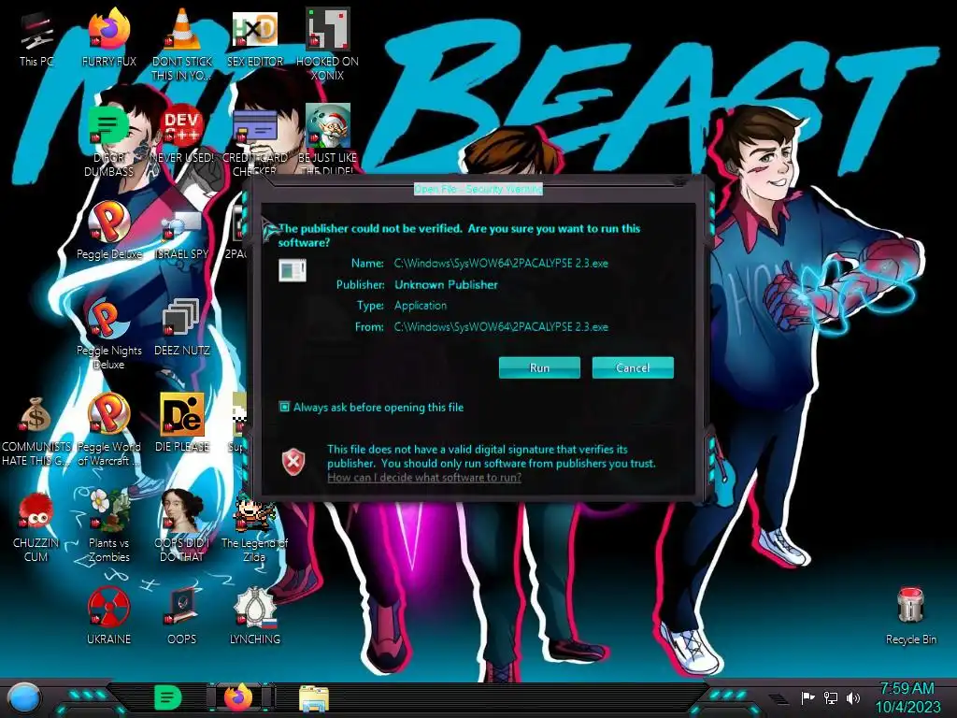Image resolution: width=957 pixels, height=718 pixels.
Task: Cancel the Open File security warning
Action: tap(633, 367)
